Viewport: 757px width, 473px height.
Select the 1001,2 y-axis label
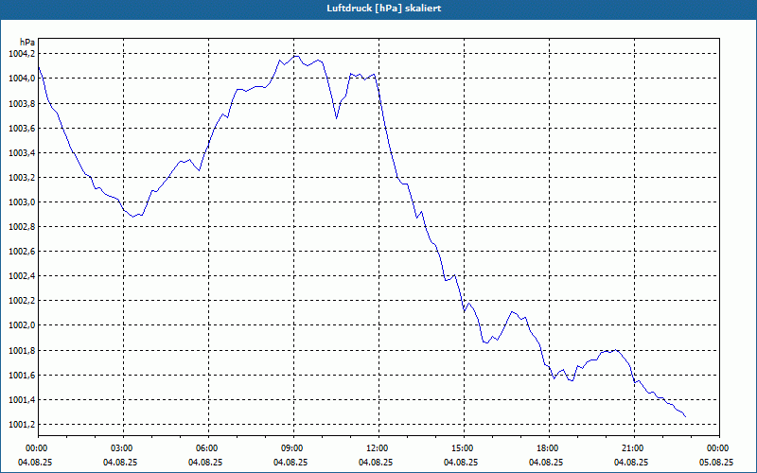pos(21,424)
